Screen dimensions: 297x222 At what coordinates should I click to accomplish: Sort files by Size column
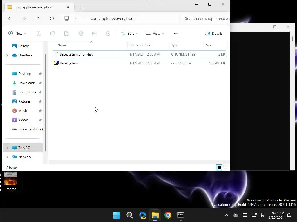point(209,45)
